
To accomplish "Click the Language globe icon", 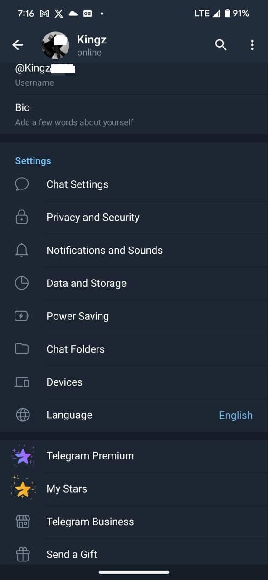I will click(22, 415).
